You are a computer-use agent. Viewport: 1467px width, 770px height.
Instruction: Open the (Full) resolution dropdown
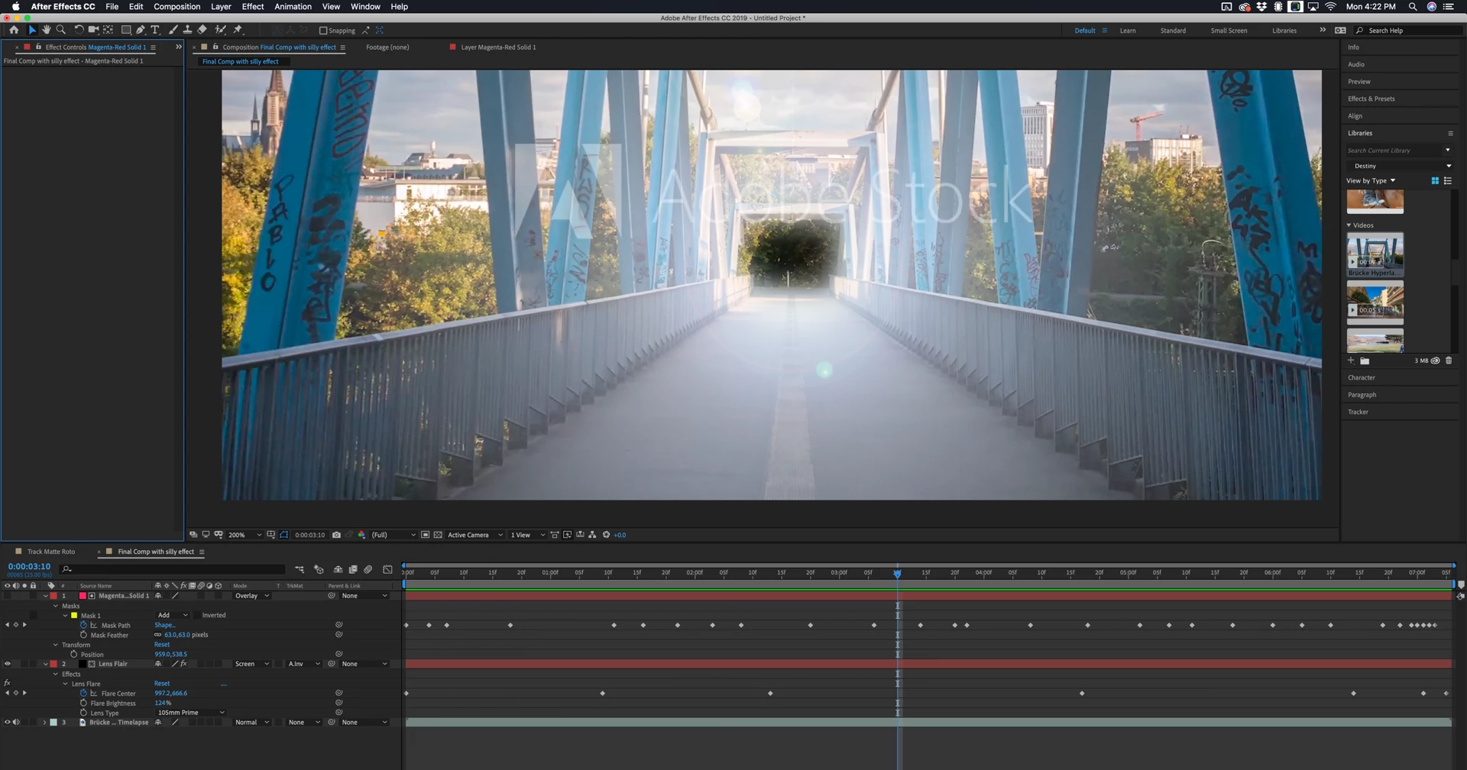click(x=393, y=535)
